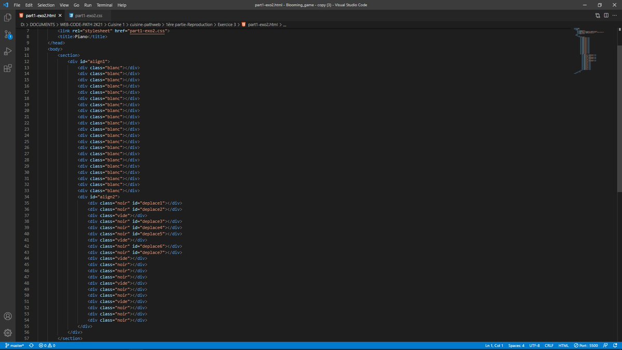The height and width of the screenshot is (350, 622).
Task: Expand the 1ère partie-Reproduction breadcrumb
Action: (189, 24)
